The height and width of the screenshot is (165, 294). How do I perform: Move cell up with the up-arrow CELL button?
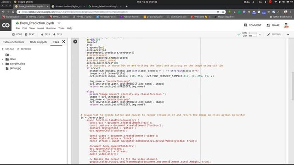[x=45, y=34]
